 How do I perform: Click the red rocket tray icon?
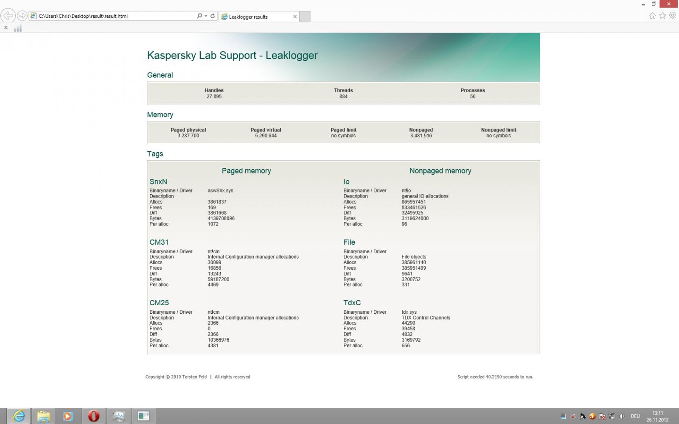click(573, 416)
